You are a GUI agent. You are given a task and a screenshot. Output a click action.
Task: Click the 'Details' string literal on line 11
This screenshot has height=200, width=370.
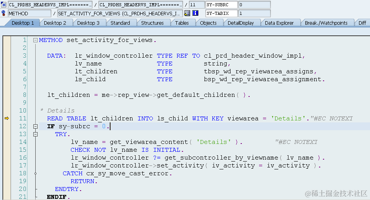point(288,118)
